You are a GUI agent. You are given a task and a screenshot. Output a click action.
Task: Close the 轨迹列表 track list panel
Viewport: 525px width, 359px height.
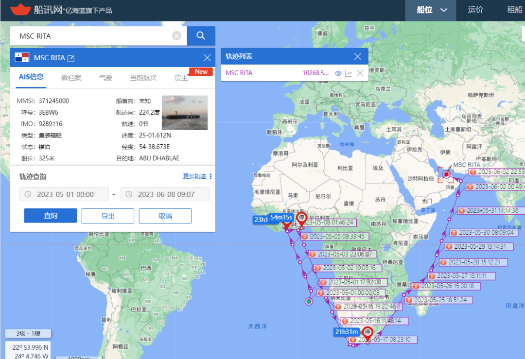pos(358,56)
